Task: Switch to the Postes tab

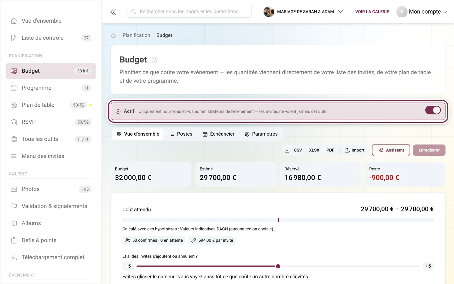Action: (x=181, y=134)
